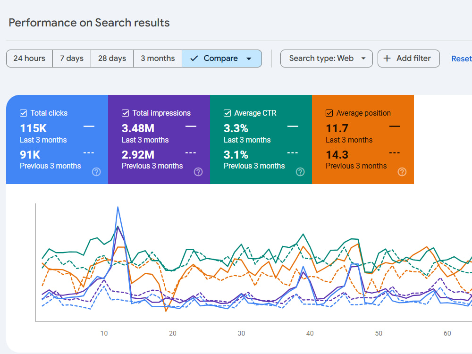Select the 3 months date range
Viewport: 472px width, 354px height.
[x=158, y=59]
